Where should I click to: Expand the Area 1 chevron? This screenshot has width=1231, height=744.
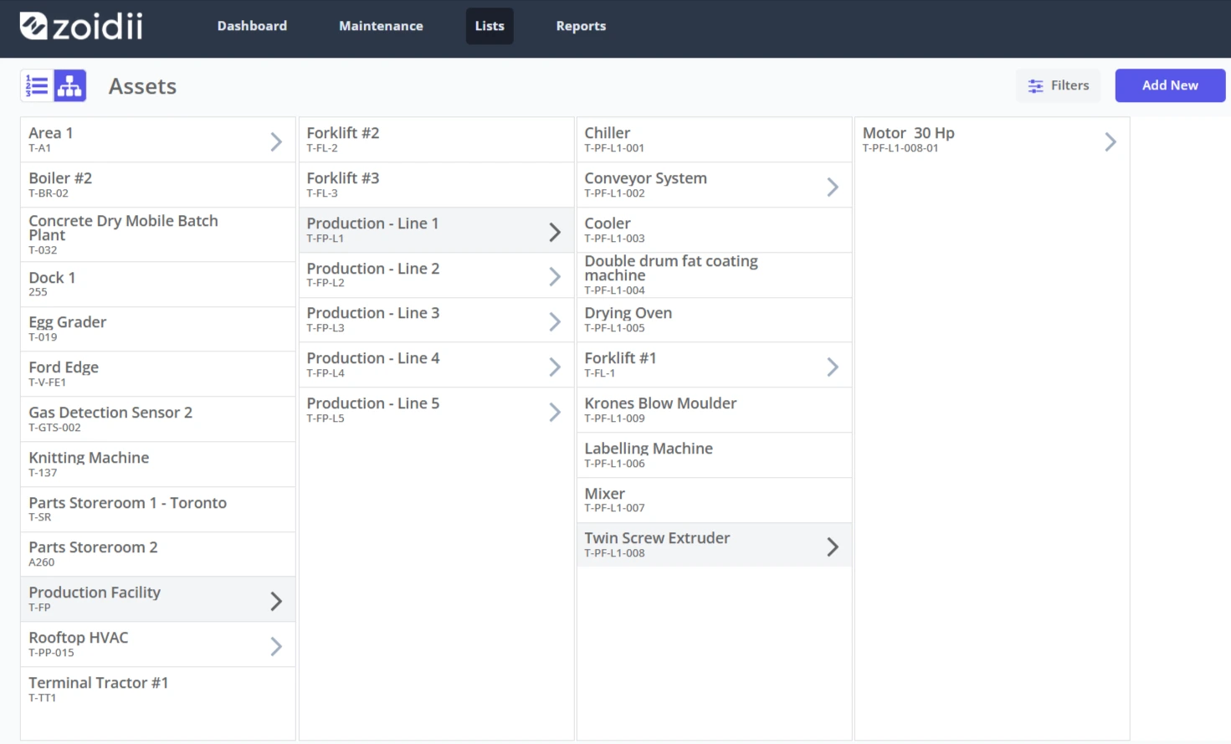[276, 142]
